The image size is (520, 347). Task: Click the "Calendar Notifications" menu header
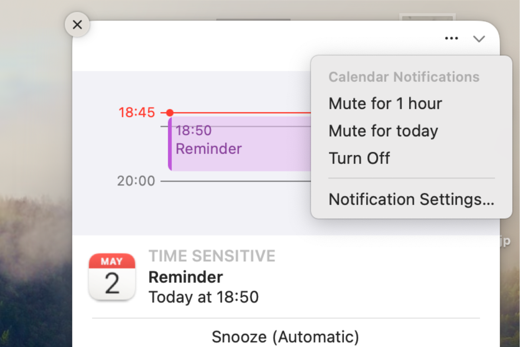(404, 77)
